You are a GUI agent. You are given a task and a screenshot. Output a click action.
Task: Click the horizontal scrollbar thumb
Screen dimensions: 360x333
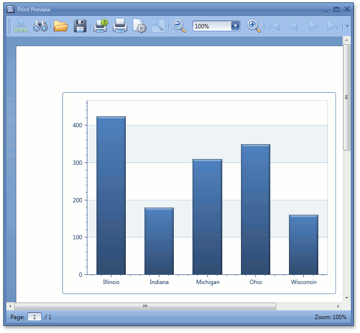pyautogui.click(x=145, y=307)
